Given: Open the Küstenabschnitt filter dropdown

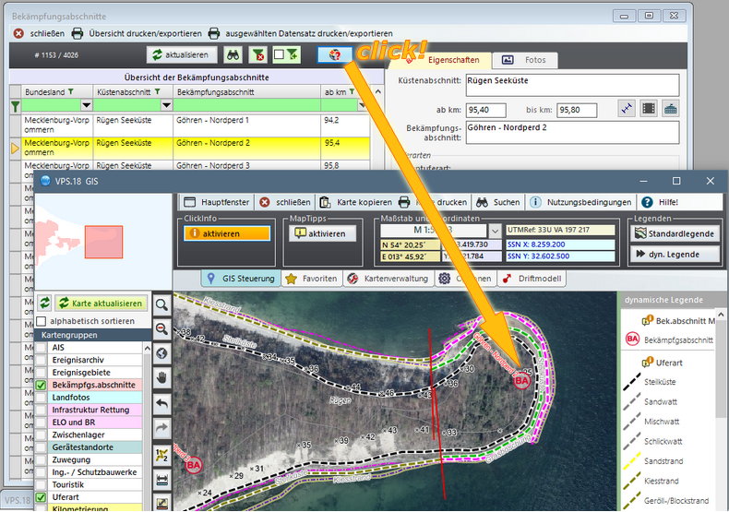Looking at the screenshot, I should tap(166, 105).
